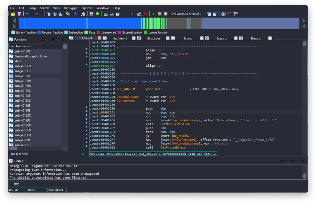The height and width of the screenshot is (203, 316).
Task: Start the process with the green play icon
Action: [x=153, y=14]
